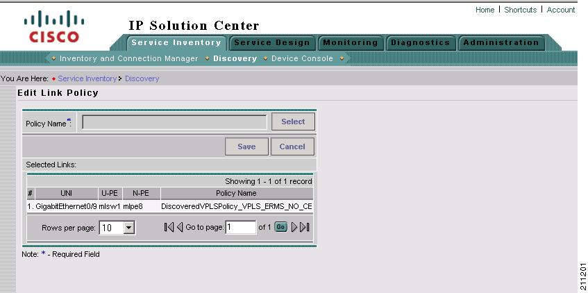Click the Selected Links label

pyautogui.click(x=51, y=165)
